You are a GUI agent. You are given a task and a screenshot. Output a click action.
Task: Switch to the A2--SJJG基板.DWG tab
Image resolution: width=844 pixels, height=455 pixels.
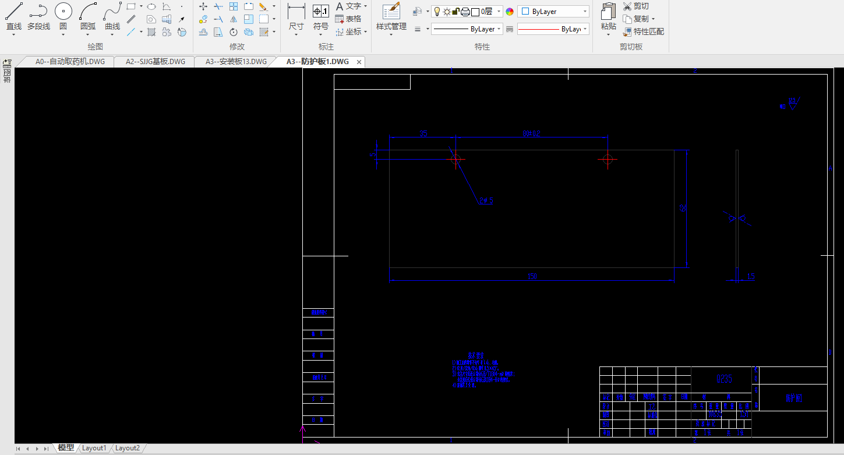(x=156, y=61)
